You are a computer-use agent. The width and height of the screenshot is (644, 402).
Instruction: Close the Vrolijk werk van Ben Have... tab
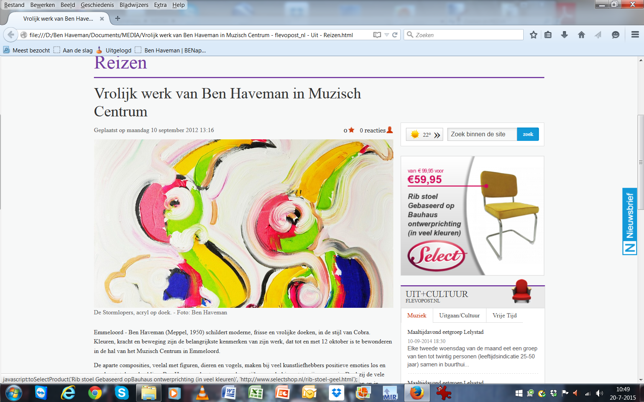pyautogui.click(x=102, y=19)
